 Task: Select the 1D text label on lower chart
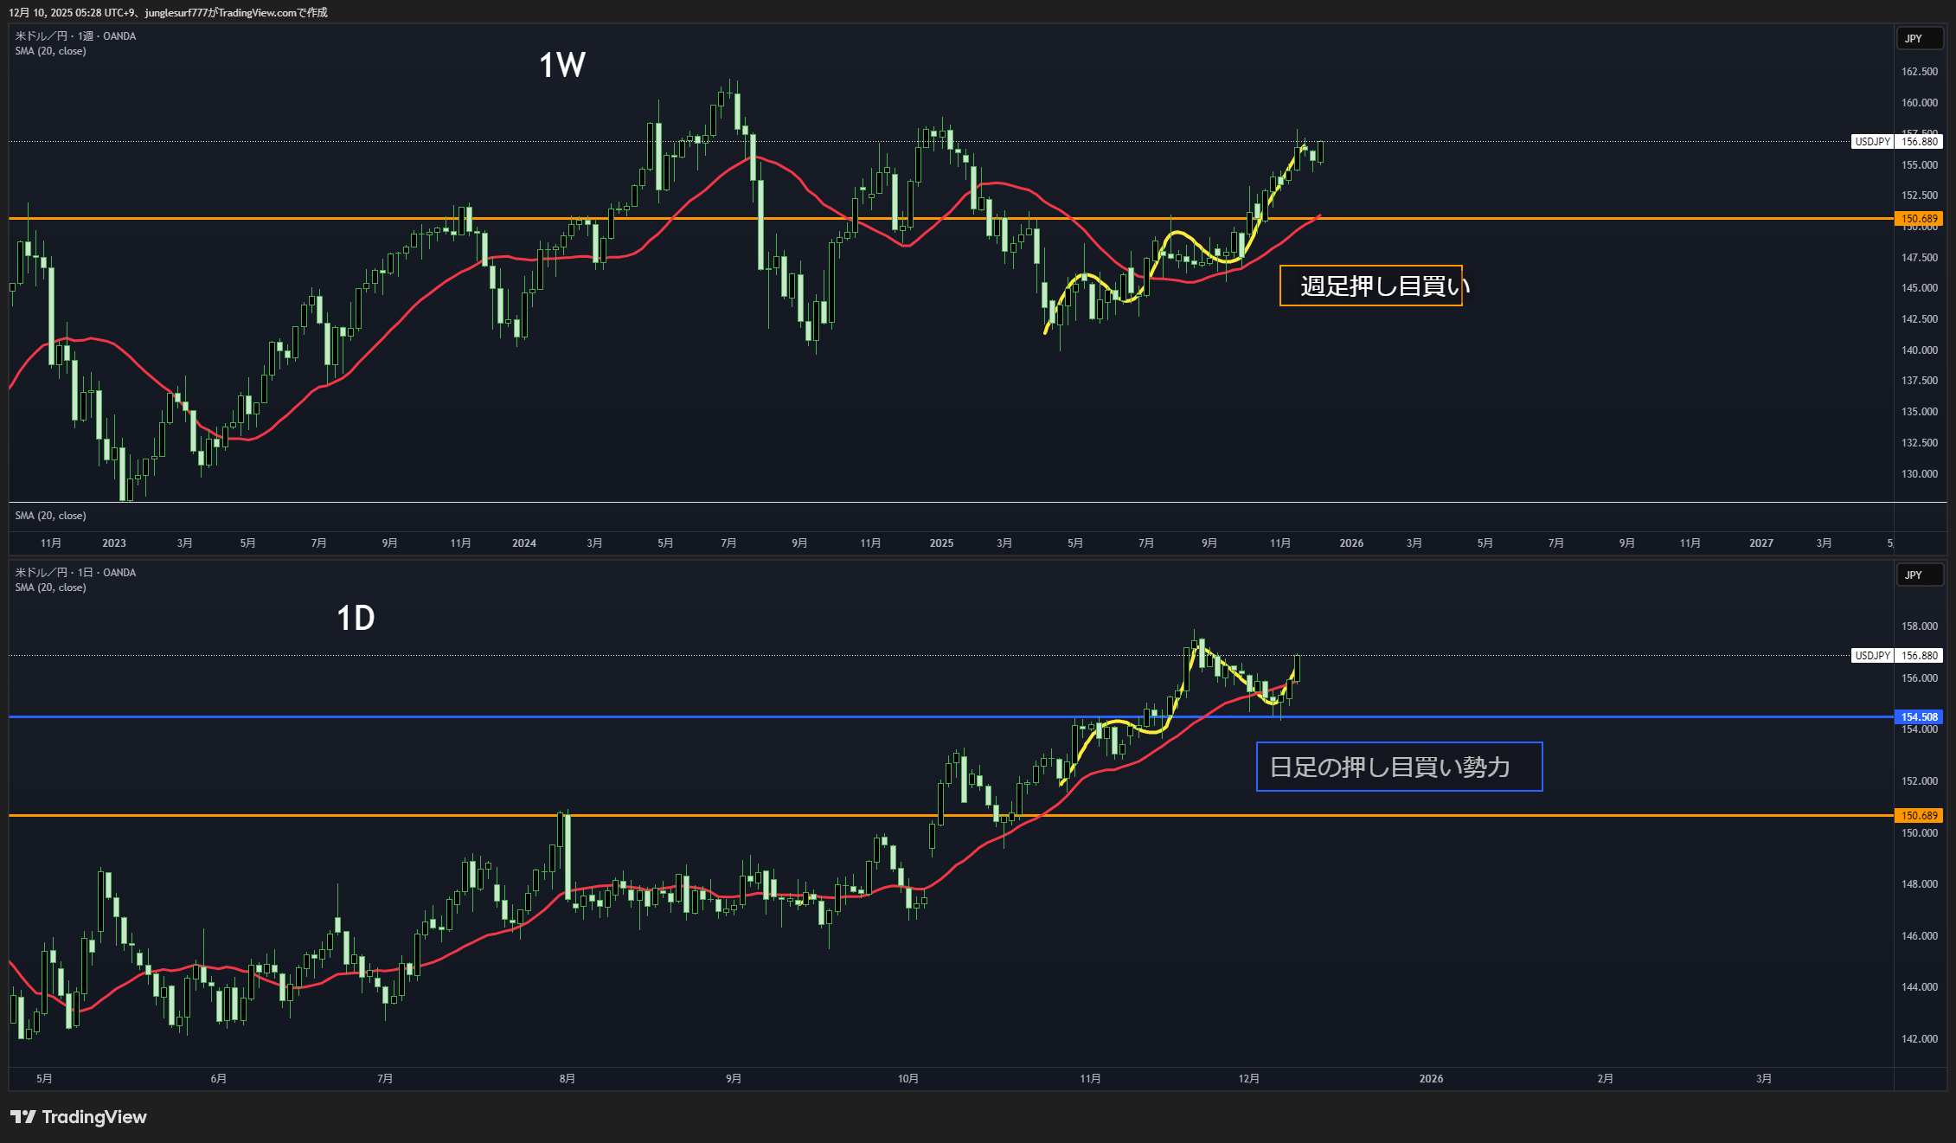356,619
